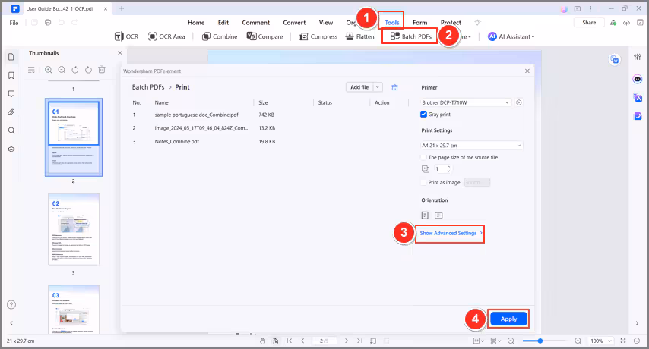The image size is (649, 349).
Task: Open printer properties icon beside printer dropdown
Action: coord(519,102)
